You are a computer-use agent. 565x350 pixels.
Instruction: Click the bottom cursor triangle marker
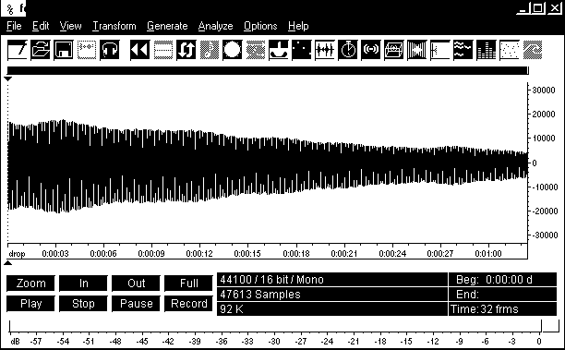(x=8, y=263)
